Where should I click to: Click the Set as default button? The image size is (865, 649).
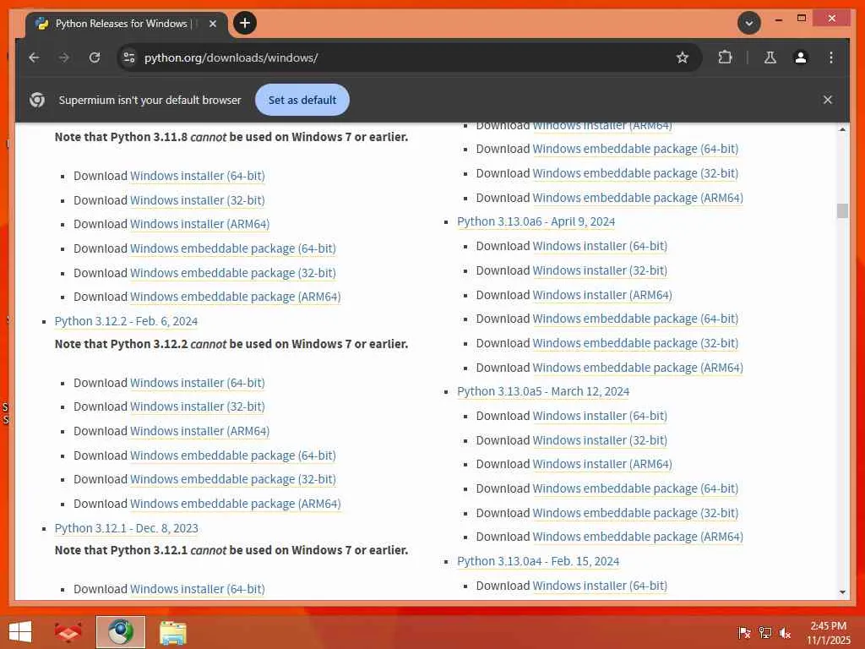302,100
